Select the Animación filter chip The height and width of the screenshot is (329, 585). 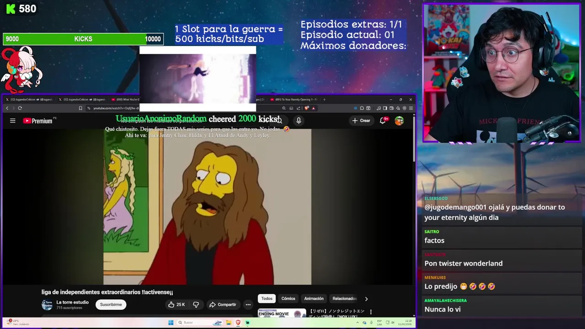pos(314,299)
